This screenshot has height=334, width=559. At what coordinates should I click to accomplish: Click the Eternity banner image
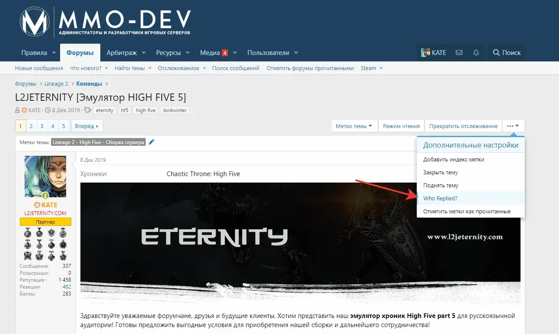pyautogui.click(x=300, y=242)
